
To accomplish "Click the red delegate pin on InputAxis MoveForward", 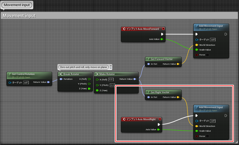I will (163, 29).
